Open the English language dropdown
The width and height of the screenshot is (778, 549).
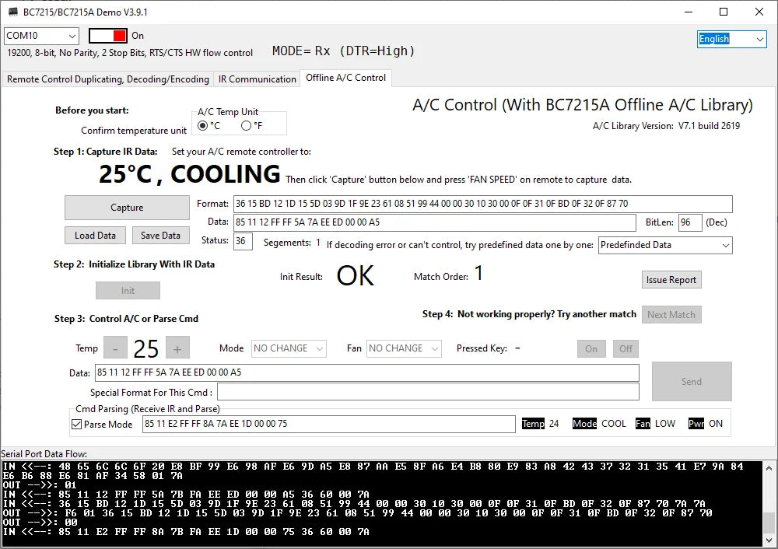click(x=732, y=39)
